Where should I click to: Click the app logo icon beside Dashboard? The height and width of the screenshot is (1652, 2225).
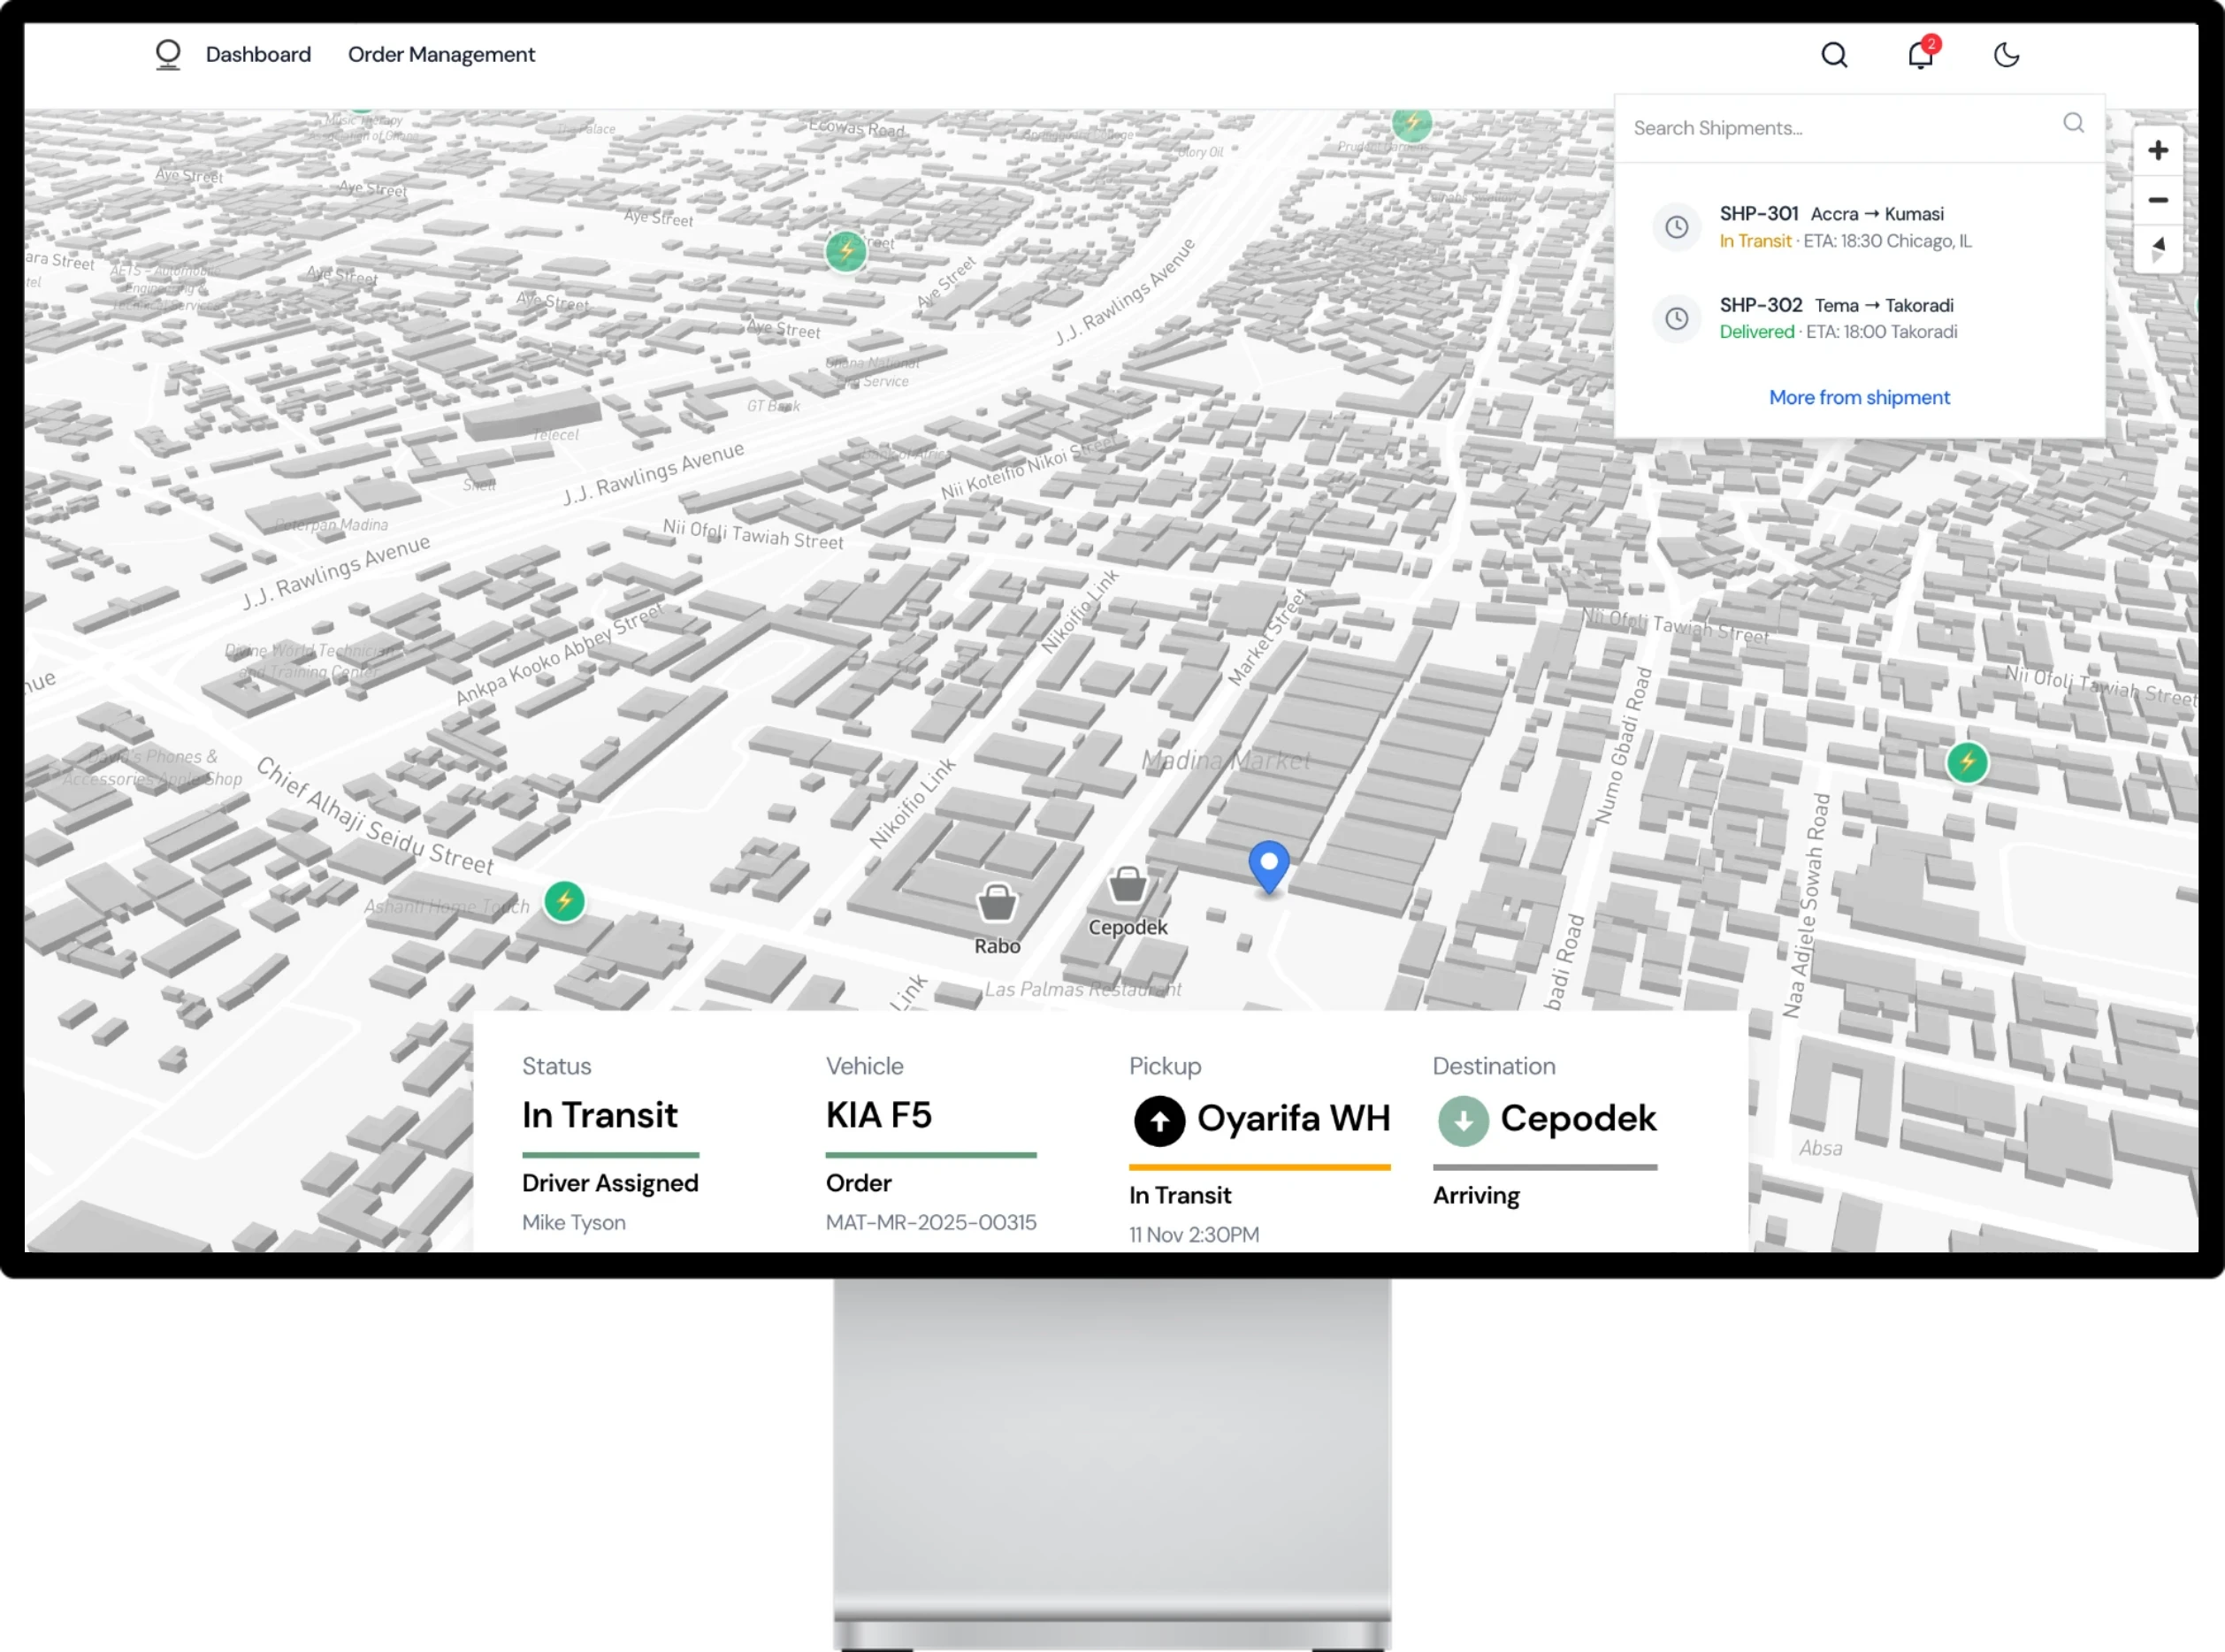click(x=168, y=54)
